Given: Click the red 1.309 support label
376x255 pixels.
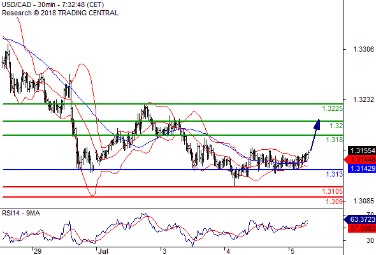Looking at the screenshot, I should click(x=335, y=201).
